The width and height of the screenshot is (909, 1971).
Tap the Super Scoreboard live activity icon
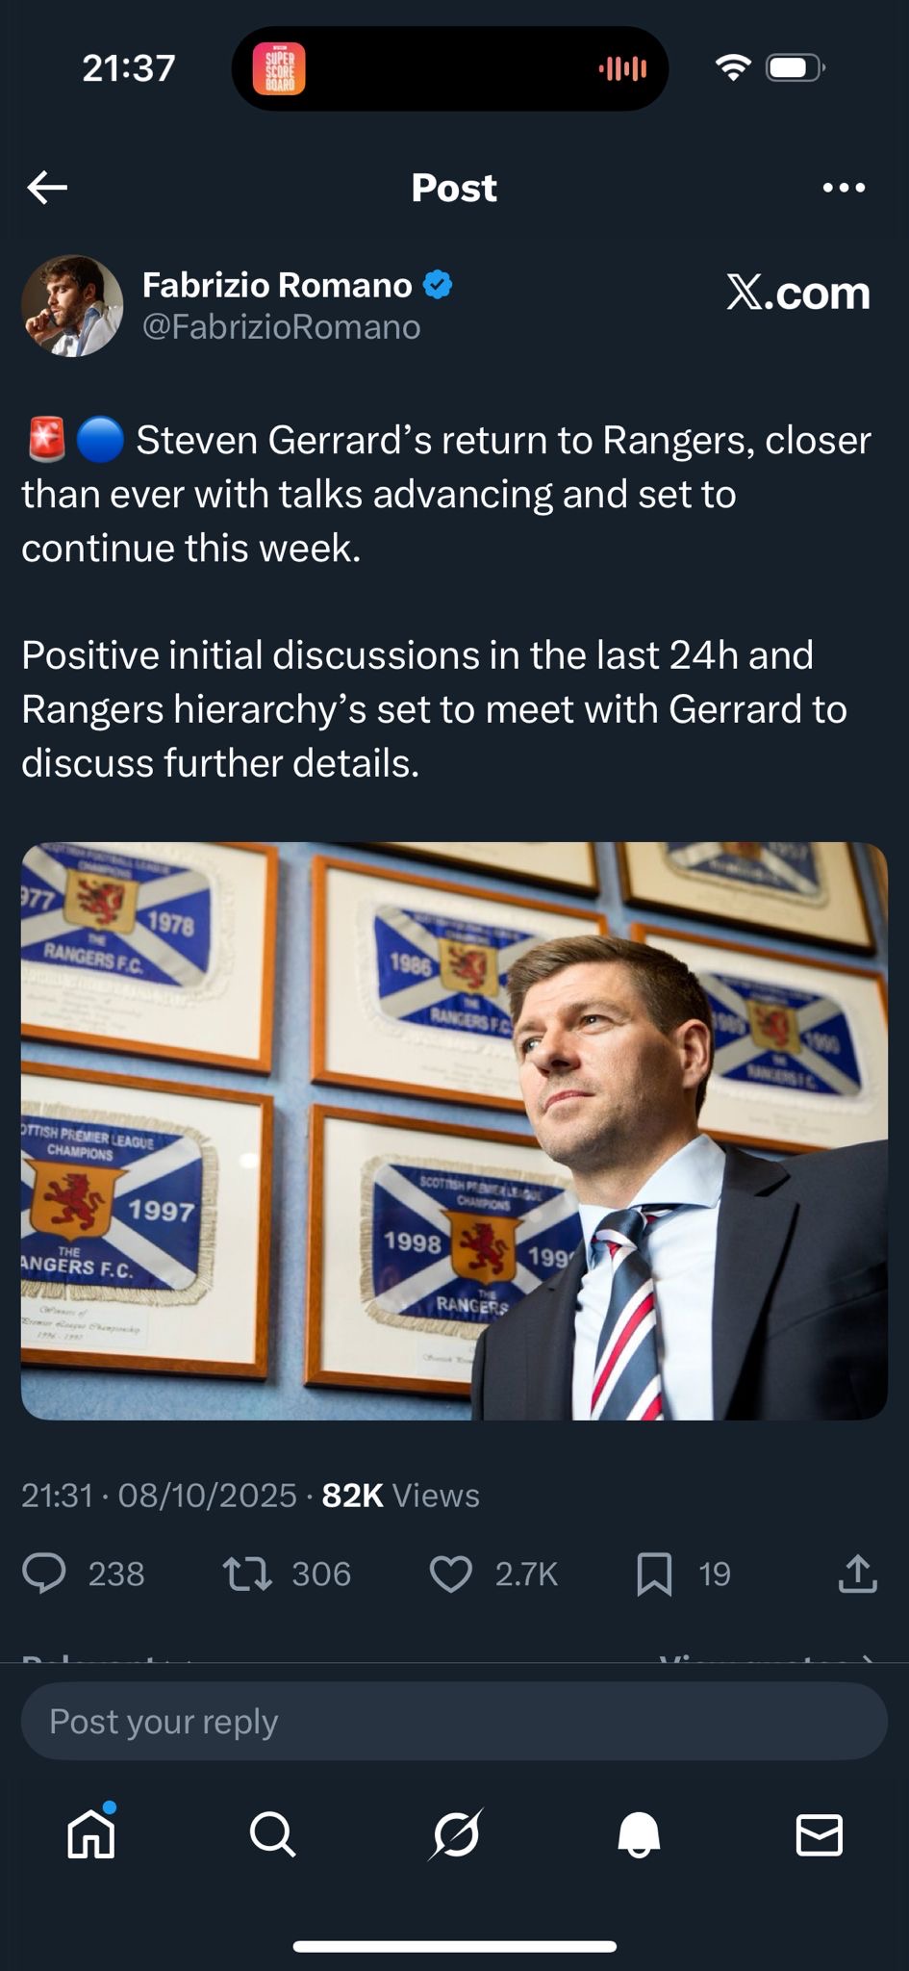[x=279, y=68]
